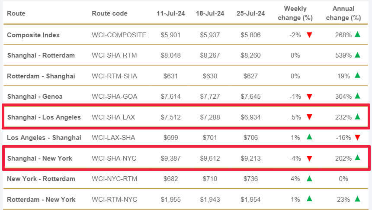
Task: Click the green annual arrow for Shanghai - New York
Action: coord(357,158)
